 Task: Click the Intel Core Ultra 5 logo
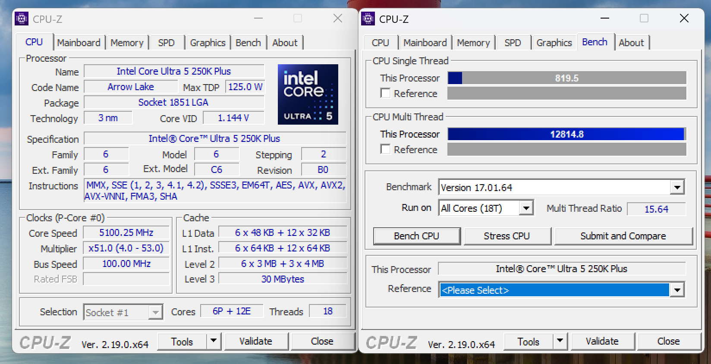(308, 94)
